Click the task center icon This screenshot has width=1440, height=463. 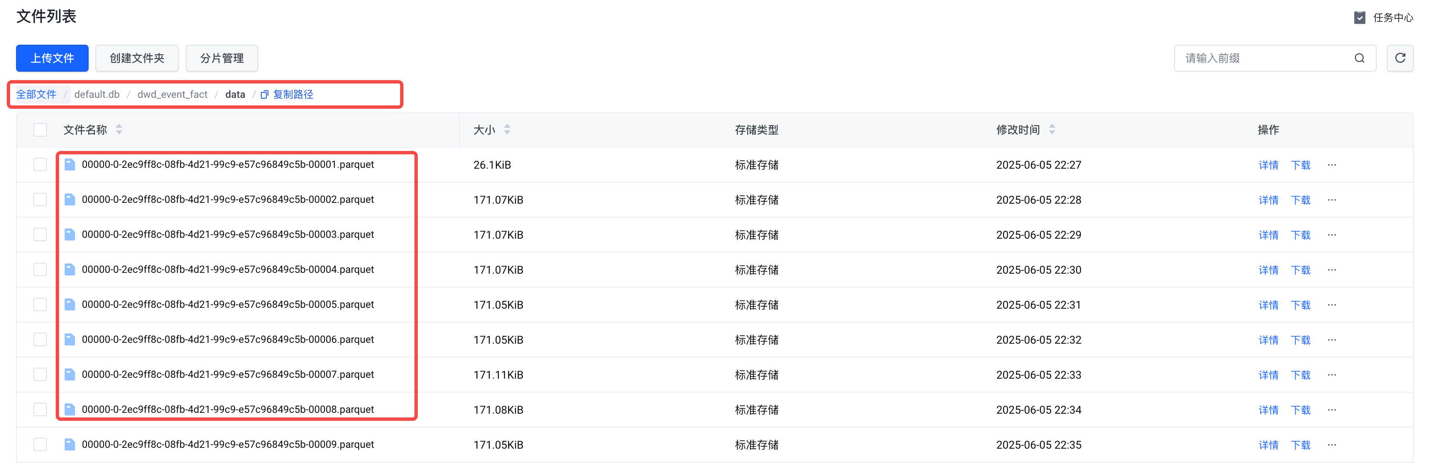coord(1359,17)
